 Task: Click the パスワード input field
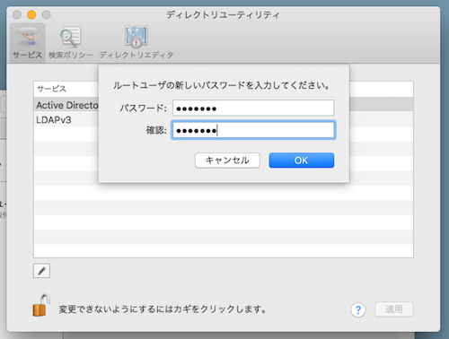[253, 108]
